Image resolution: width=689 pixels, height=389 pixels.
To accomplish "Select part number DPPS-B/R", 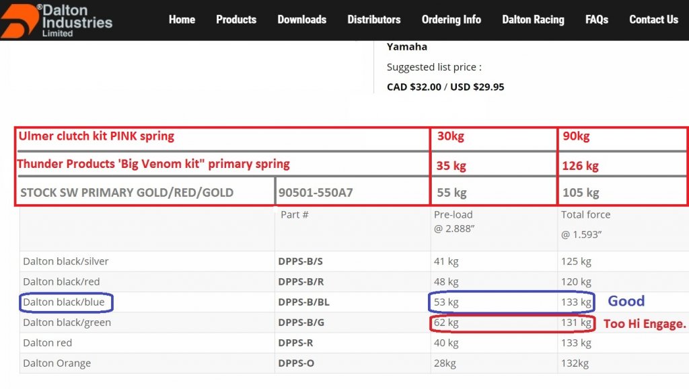I will coord(301,282).
